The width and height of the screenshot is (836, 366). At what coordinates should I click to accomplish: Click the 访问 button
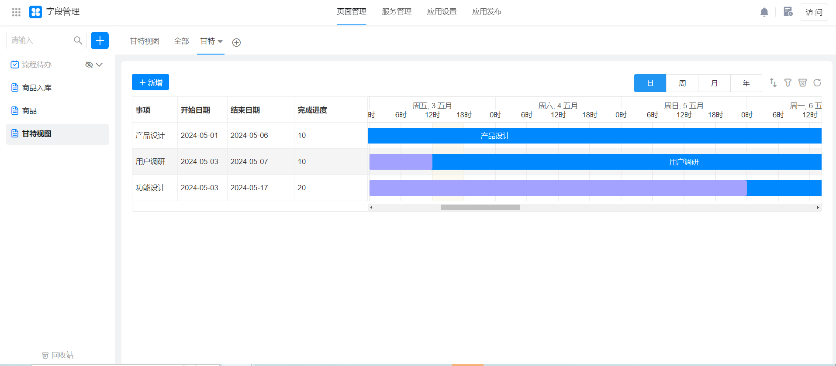coord(813,12)
